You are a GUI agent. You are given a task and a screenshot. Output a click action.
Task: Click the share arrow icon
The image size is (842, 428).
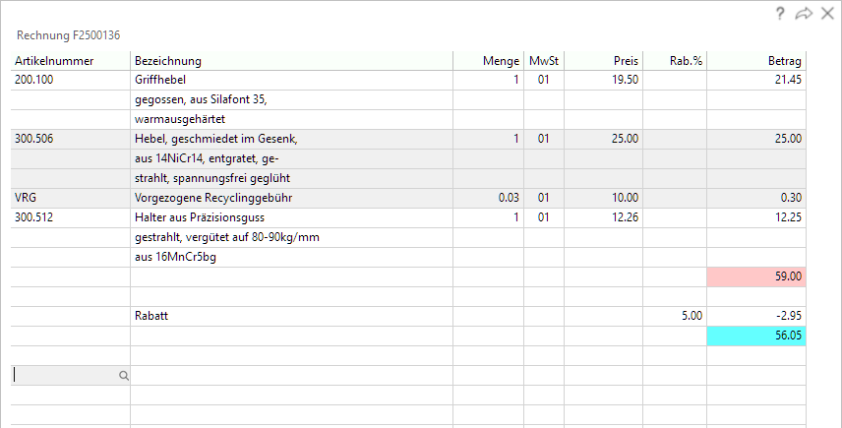(803, 13)
